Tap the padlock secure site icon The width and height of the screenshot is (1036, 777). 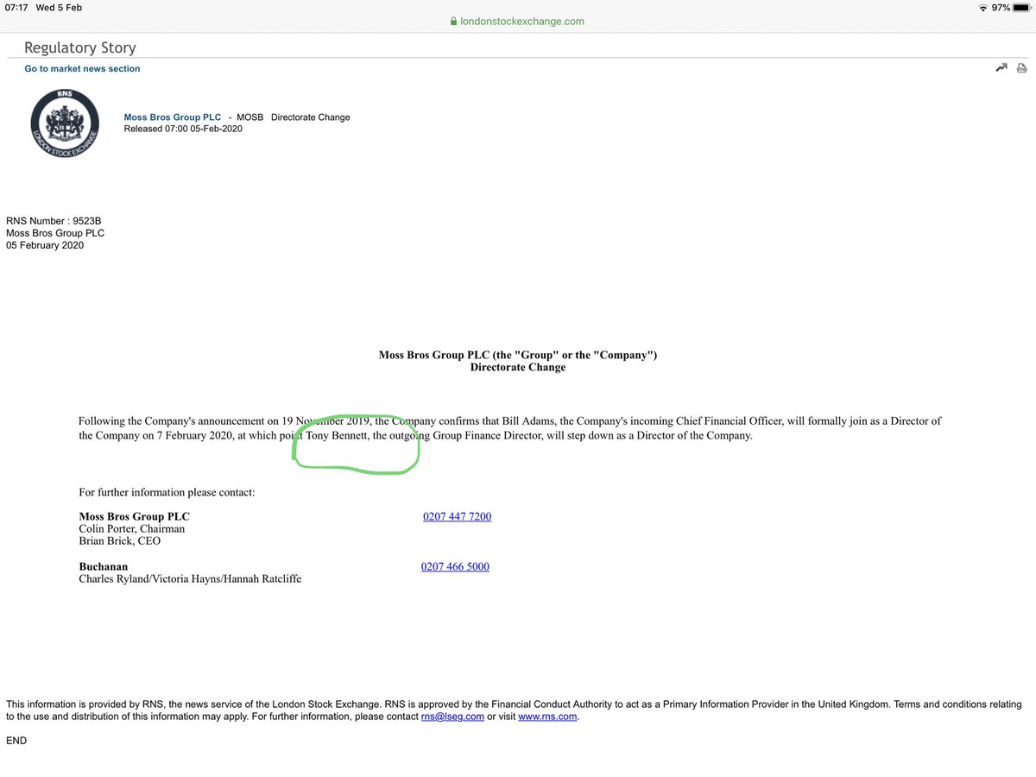(x=453, y=22)
